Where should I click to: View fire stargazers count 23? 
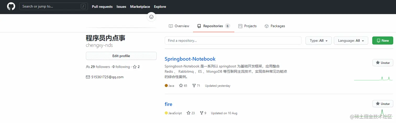click(x=191, y=113)
